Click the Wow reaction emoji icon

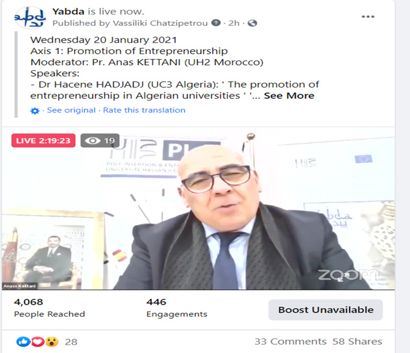tap(52, 342)
